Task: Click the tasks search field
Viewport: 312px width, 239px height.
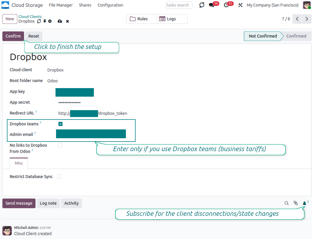Action: pyautogui.click(x=179, y=5)
